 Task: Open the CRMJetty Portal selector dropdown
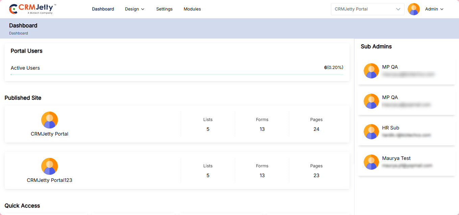367,9
